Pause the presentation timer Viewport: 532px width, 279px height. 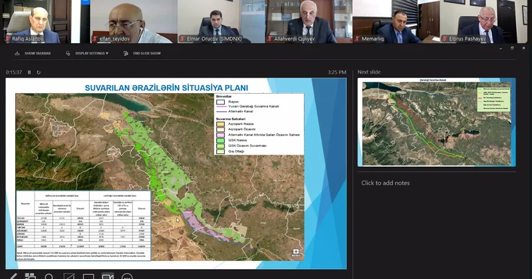point(29,72)
